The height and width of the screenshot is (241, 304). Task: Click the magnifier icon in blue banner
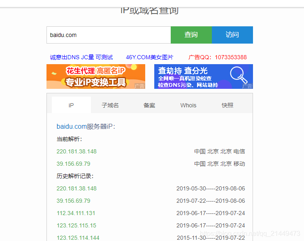click(x=239, y=75)
